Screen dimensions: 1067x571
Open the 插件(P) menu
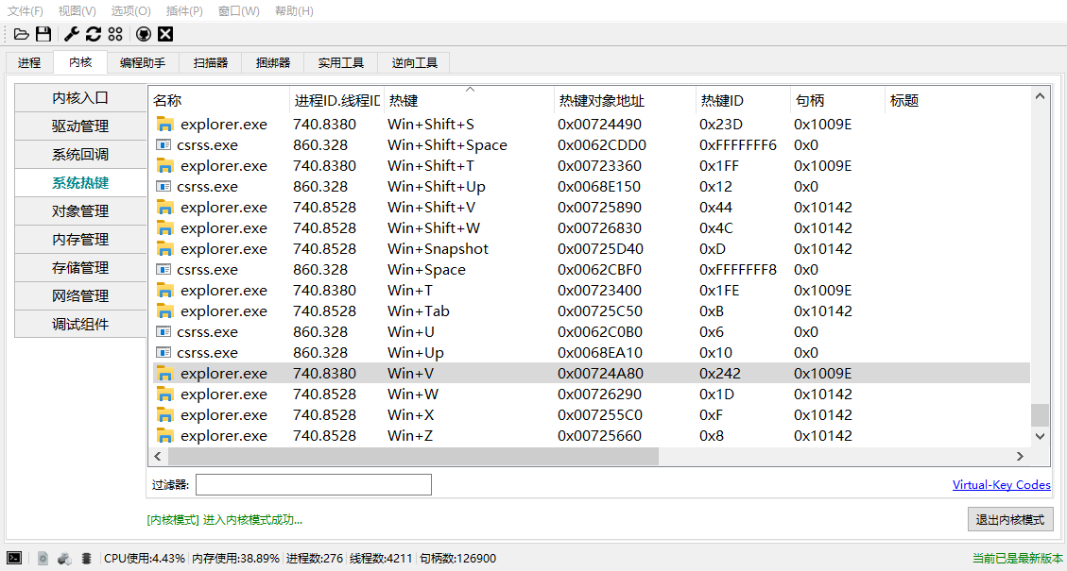(x=184, y=11)
